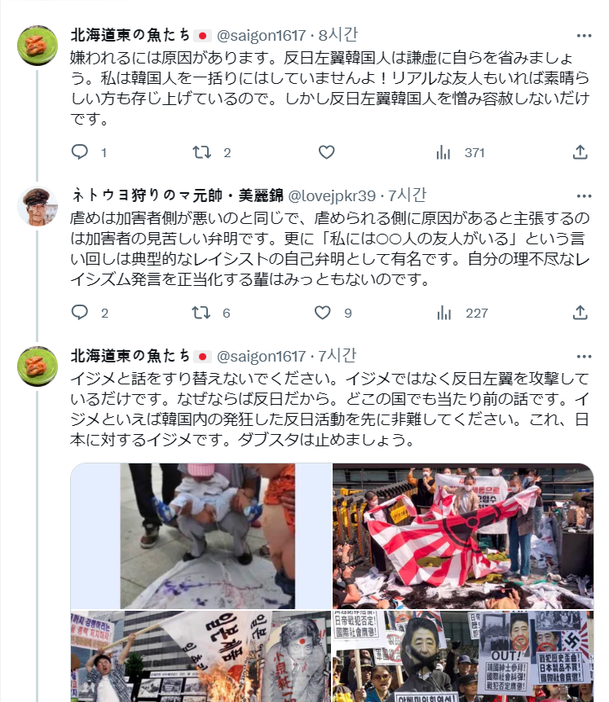609x702 pixels.
Task: Open the burning flag protest photo
Action: coord(201,656)
